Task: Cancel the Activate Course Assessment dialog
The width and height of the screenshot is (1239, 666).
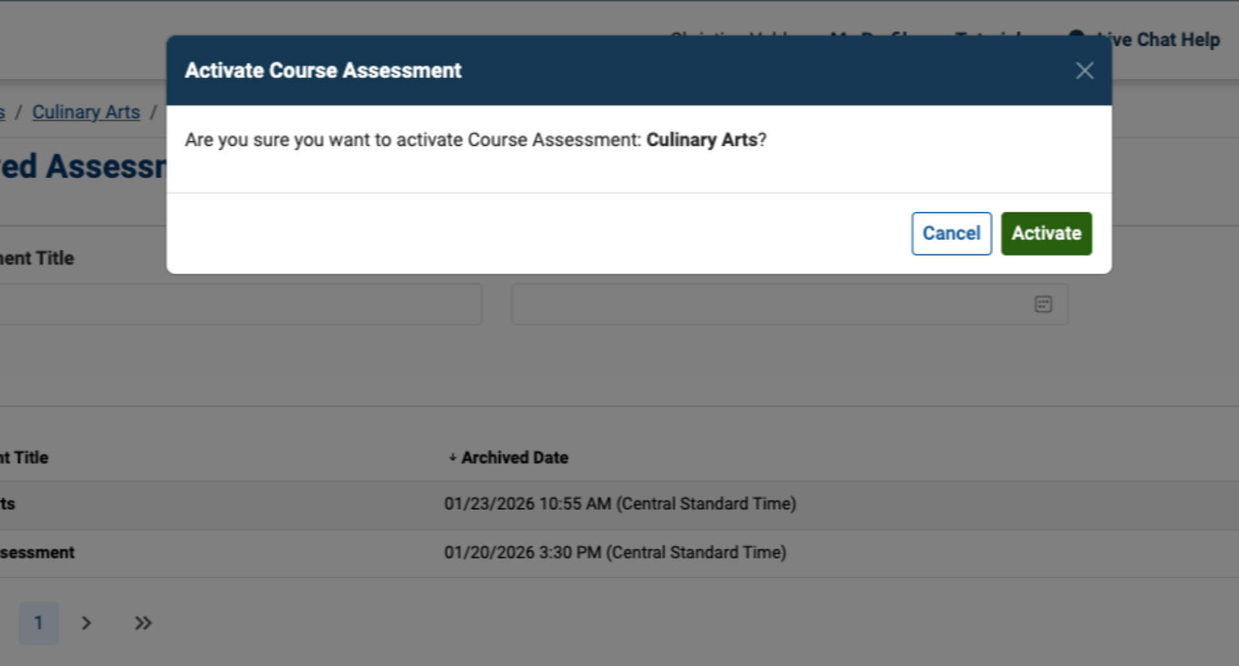Action: pos(951,233)
